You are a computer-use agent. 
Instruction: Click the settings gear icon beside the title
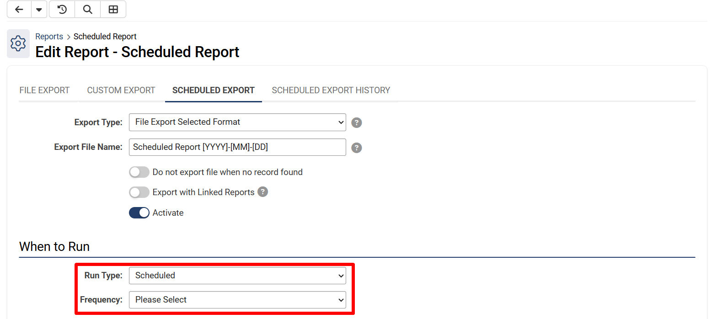click(x=18, y=44)
